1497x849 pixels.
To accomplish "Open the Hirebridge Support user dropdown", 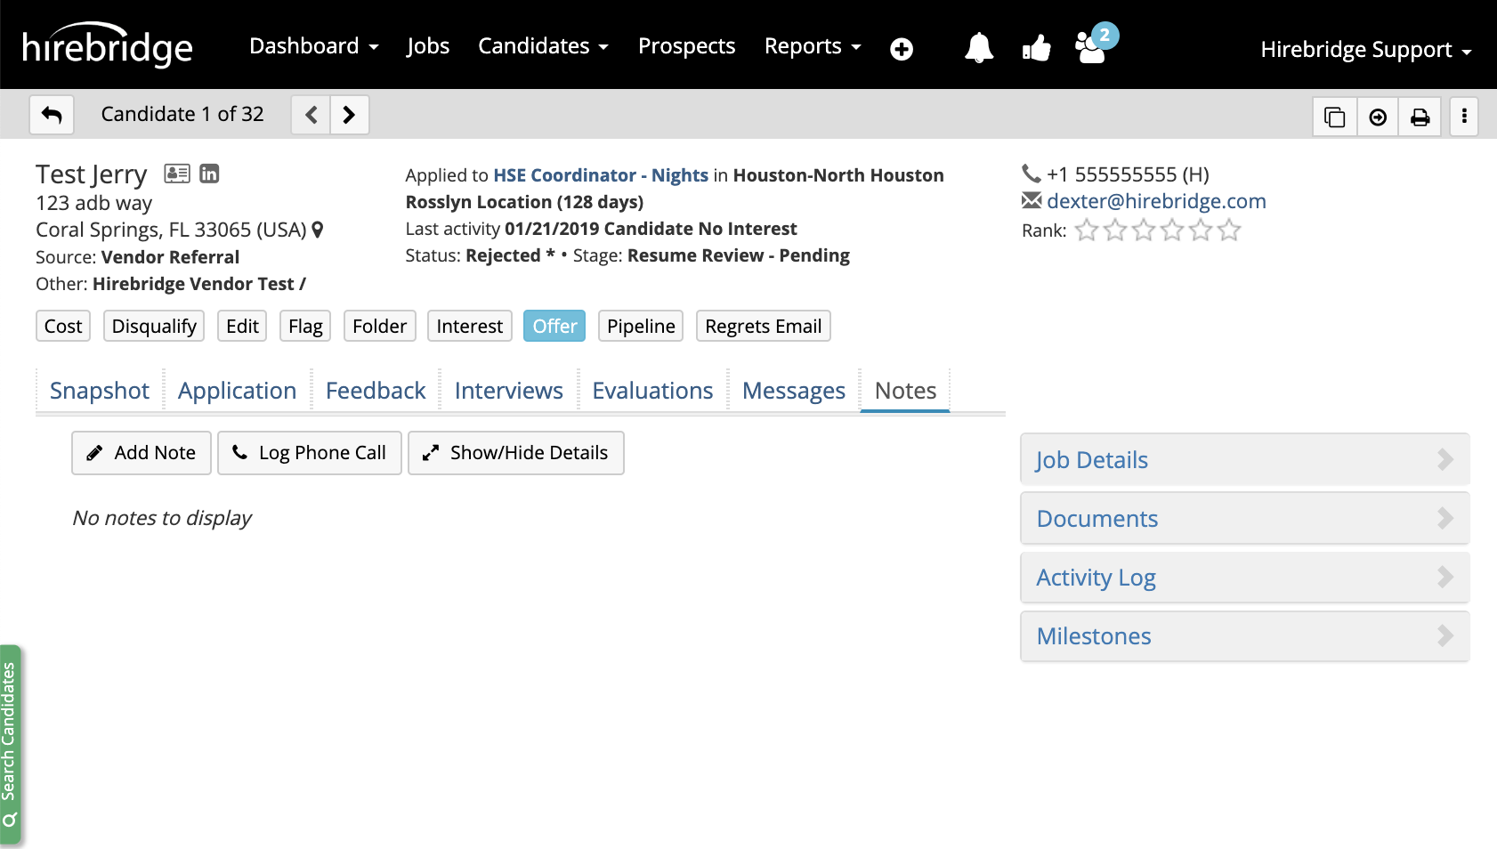I will click(x=1365, y=50).
